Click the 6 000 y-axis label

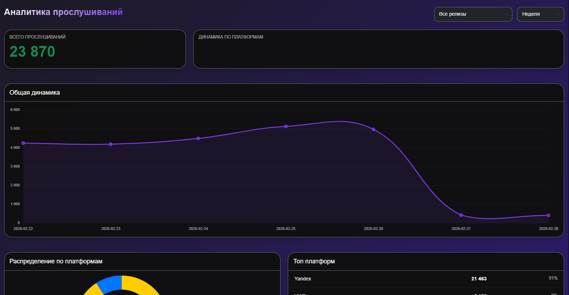(15, 110)
